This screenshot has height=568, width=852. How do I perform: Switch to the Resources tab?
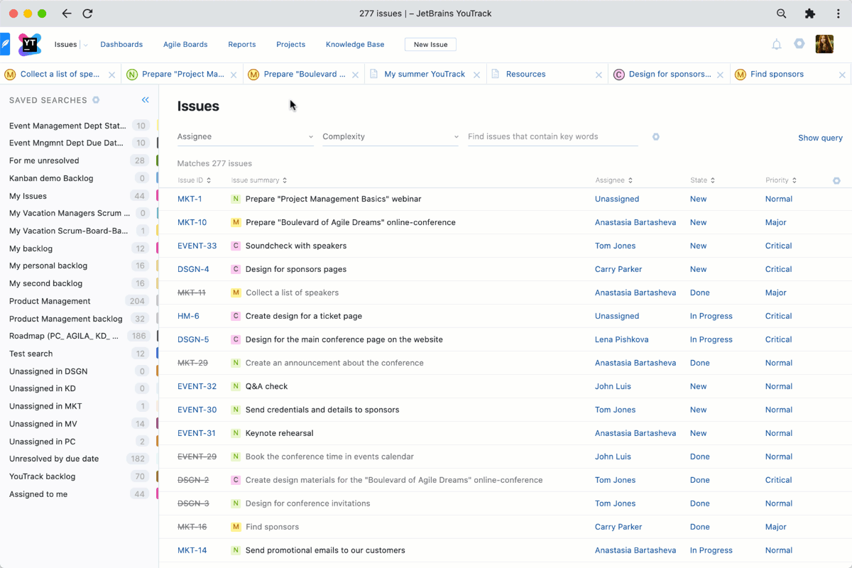tap(525, 74)
